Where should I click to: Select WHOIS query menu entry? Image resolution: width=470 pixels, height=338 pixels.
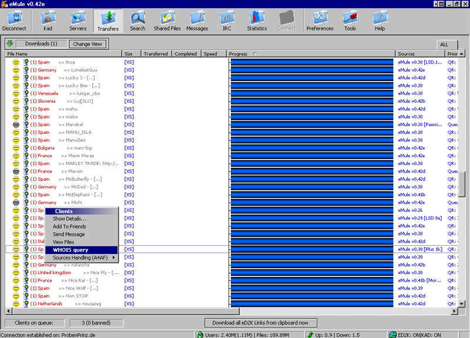pyautogui.click(x=82, y=249)
